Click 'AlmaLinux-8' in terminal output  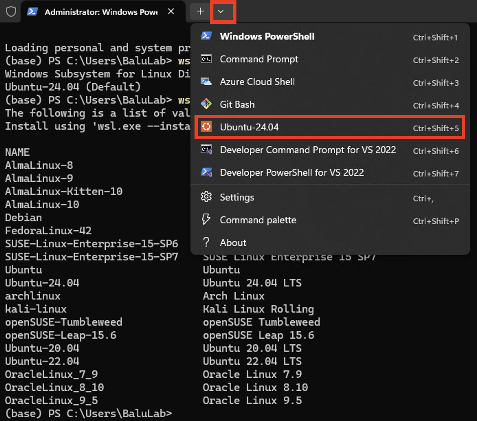tap(39, 165)
